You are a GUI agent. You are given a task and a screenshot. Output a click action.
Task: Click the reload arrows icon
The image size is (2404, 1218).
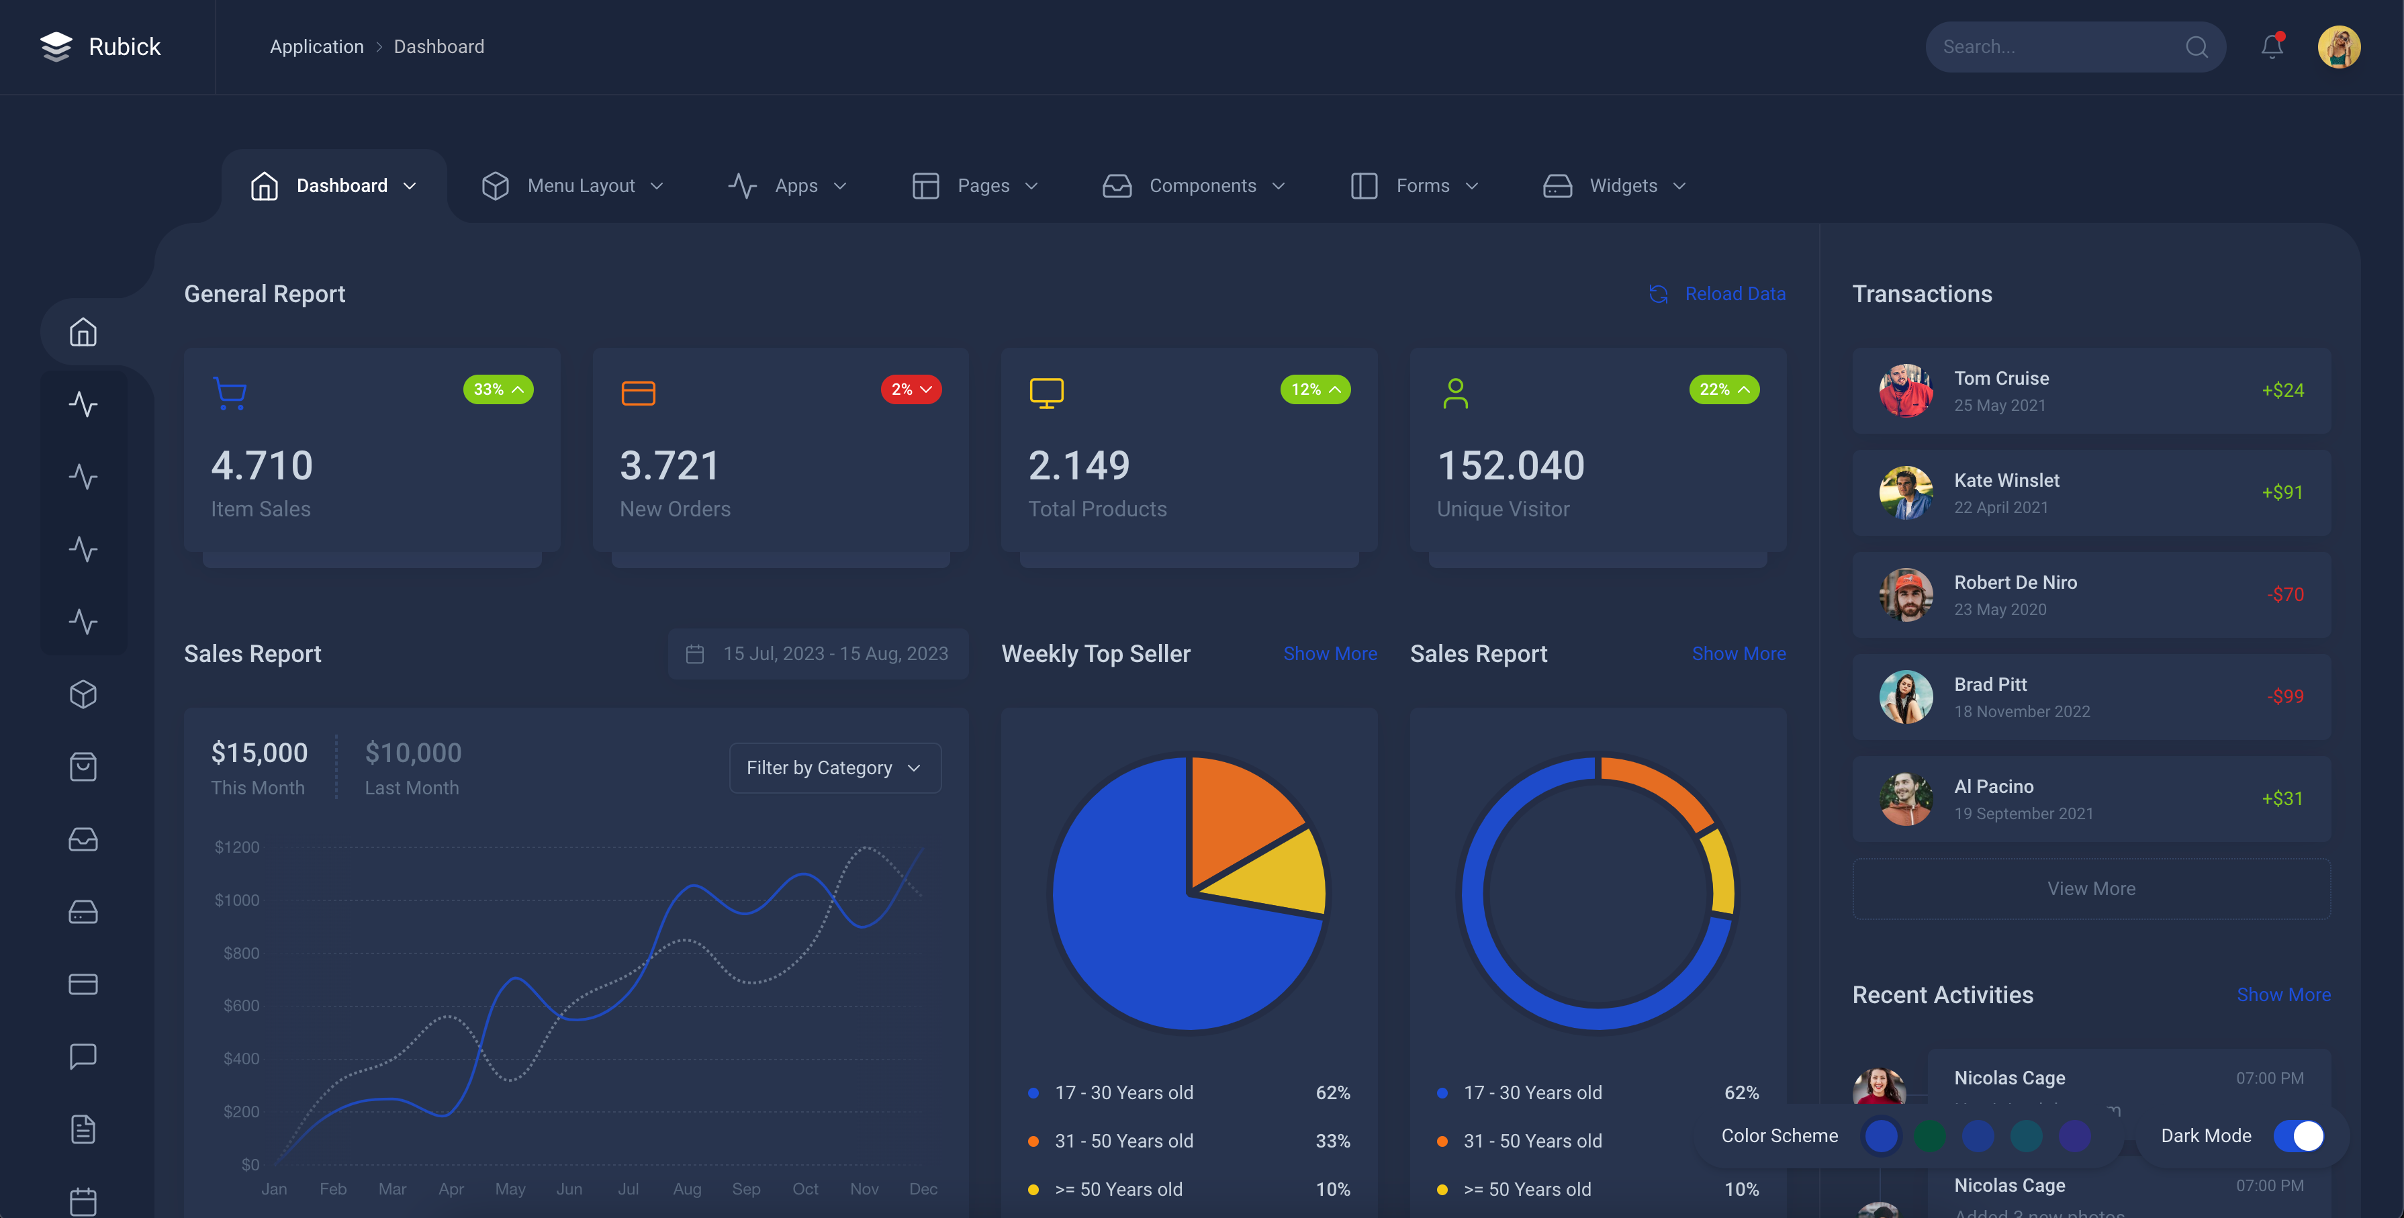click(1659, 294)
